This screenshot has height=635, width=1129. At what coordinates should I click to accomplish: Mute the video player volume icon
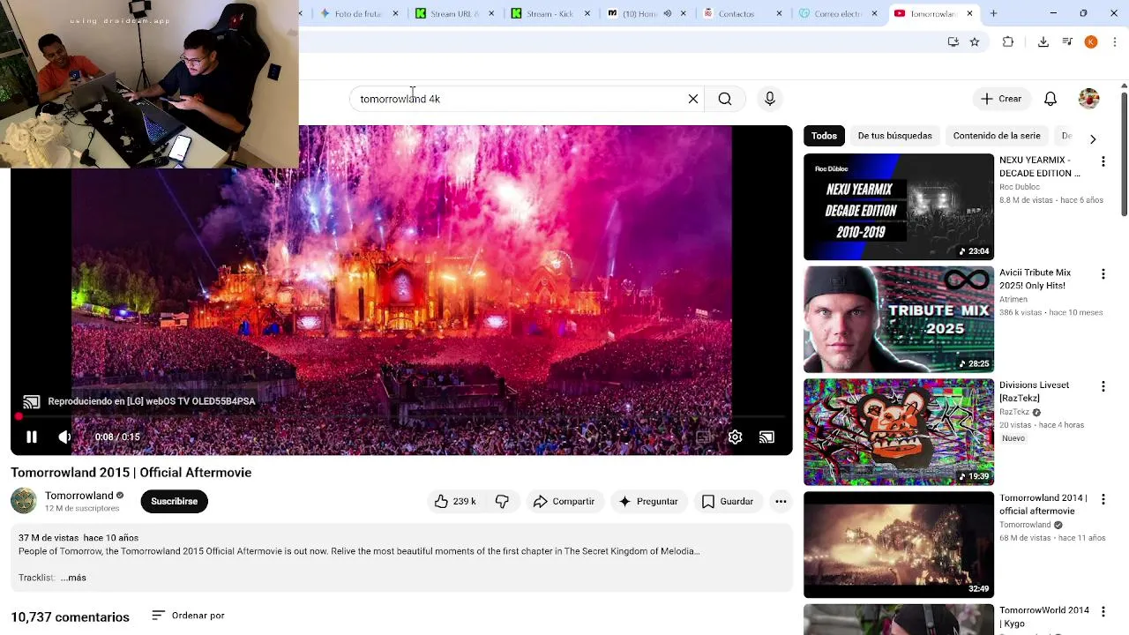(x=64, y=437)
